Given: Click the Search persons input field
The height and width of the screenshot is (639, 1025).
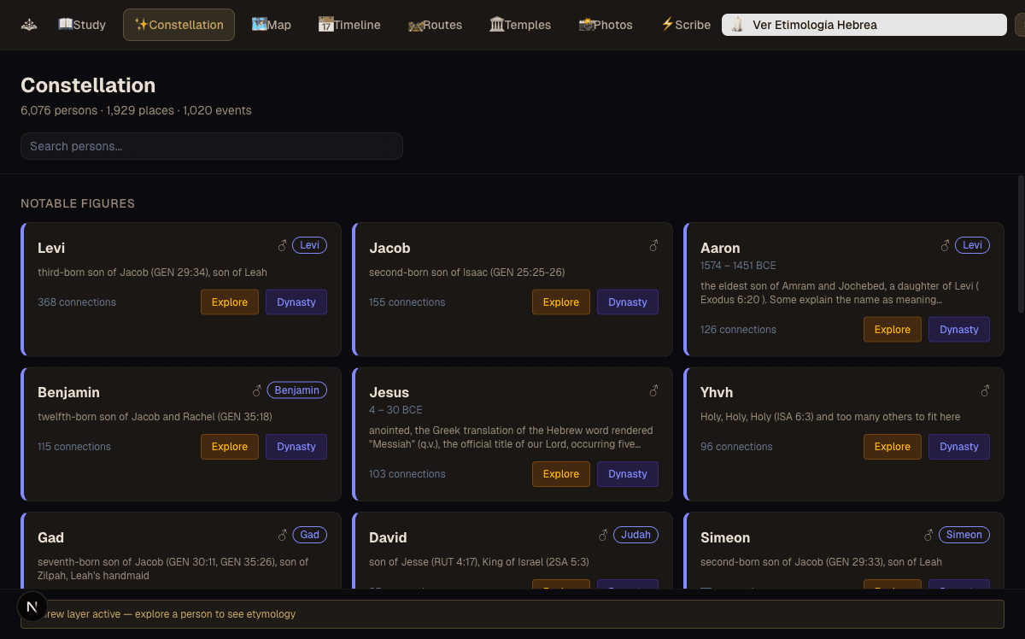Looking at the screenshot, I should click(212, 146).
